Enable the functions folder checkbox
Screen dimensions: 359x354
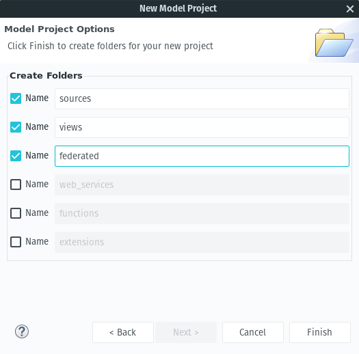[16, 213]
